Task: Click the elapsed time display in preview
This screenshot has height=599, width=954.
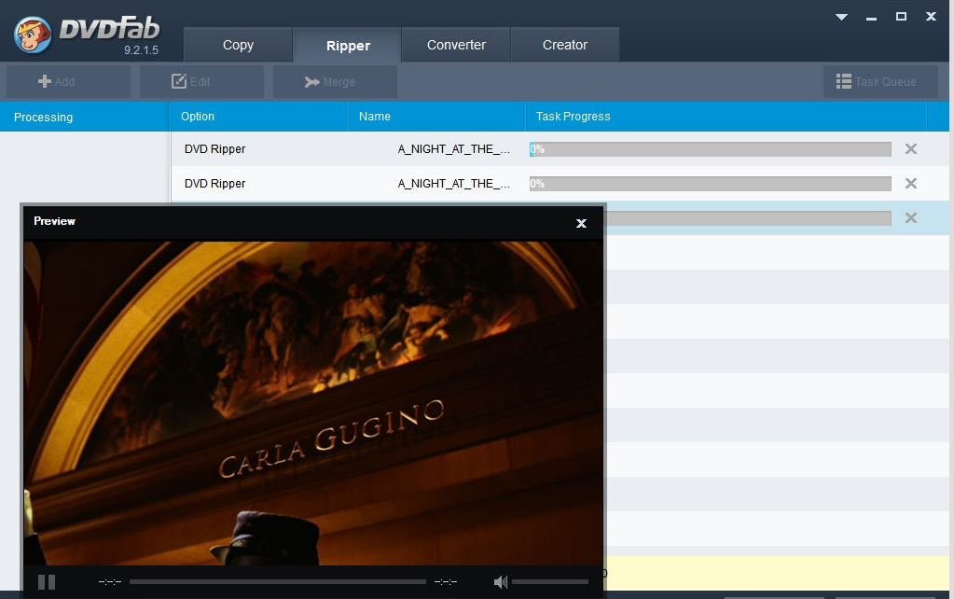Action: (x=110, y=582)
